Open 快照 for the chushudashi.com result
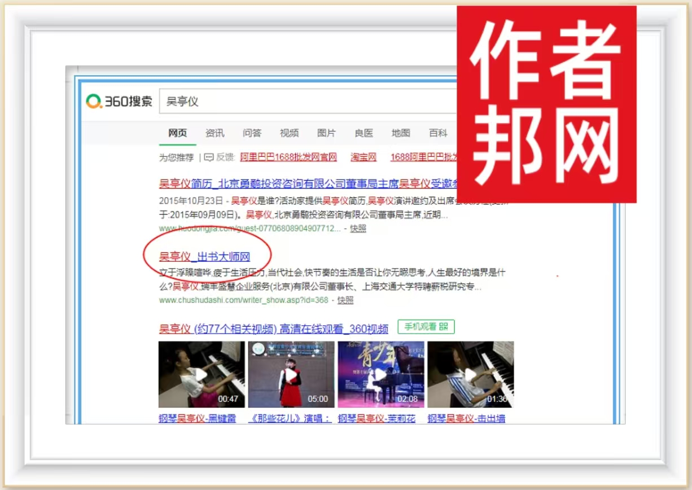 click(x=345, y=300)
